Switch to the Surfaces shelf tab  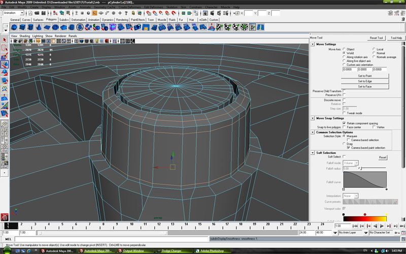click(38, 20)
